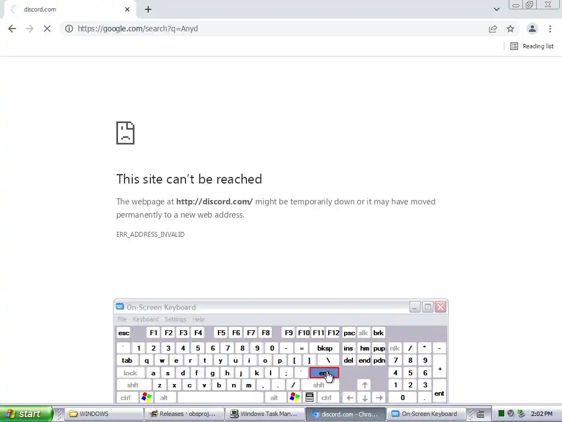Click the left arrow key
Viewport: 562px width, 422px height.
click(x=350, y=398)
